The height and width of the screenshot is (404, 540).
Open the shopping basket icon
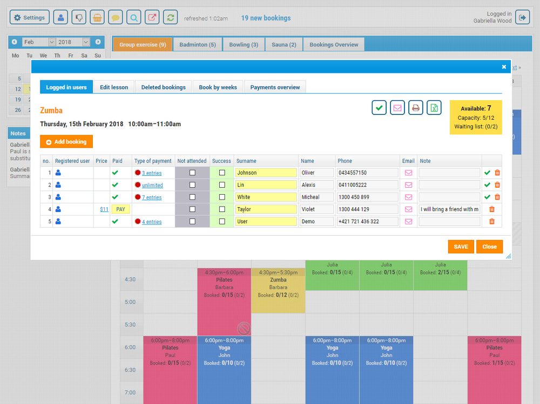pos(97,17)
